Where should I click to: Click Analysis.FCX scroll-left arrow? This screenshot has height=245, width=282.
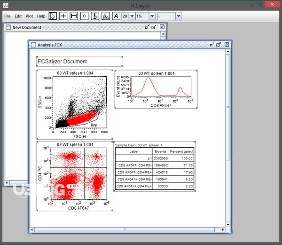click(32, 229)
